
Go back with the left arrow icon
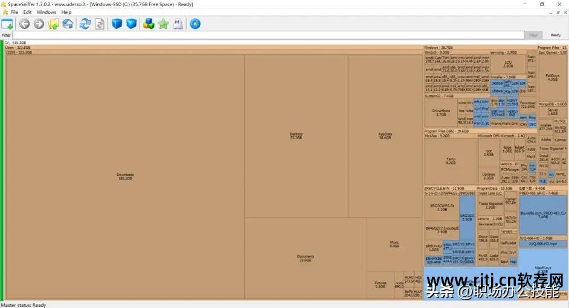pyautogui.click(x=24, y=24)
